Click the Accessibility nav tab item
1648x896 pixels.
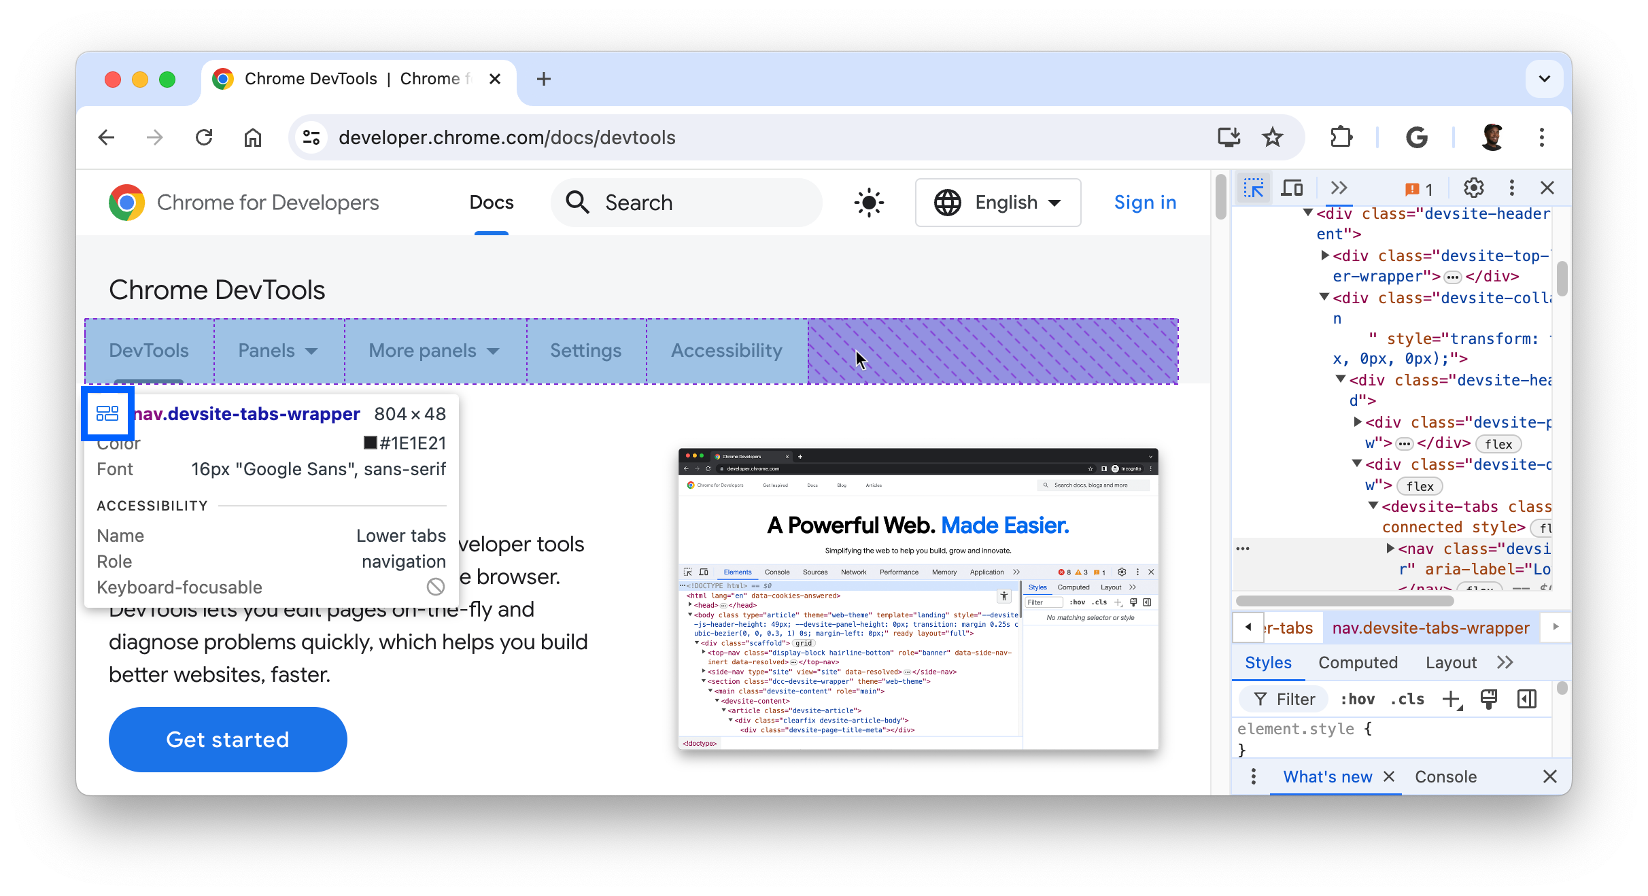pyautogui.click(x=726, y=350)
